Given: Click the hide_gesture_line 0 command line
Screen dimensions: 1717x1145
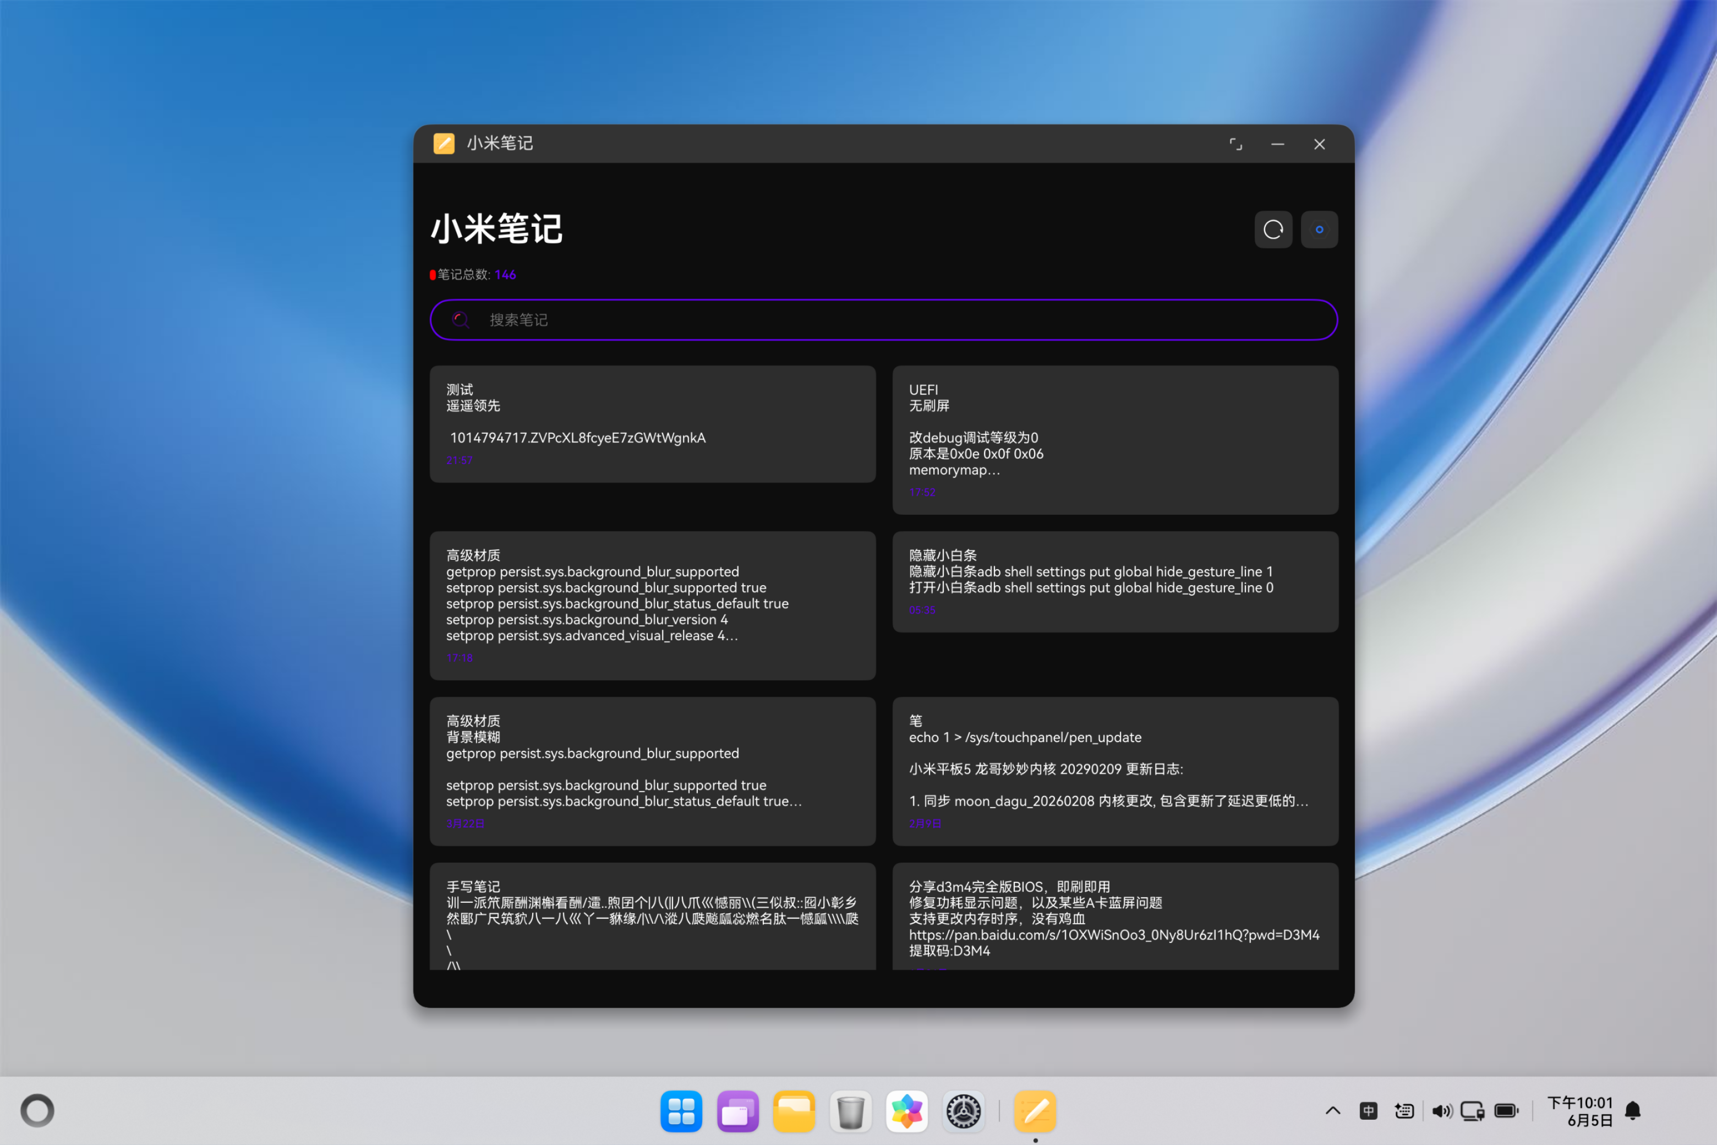Looking at the screenshot, I should click(x=1091, y=588).
